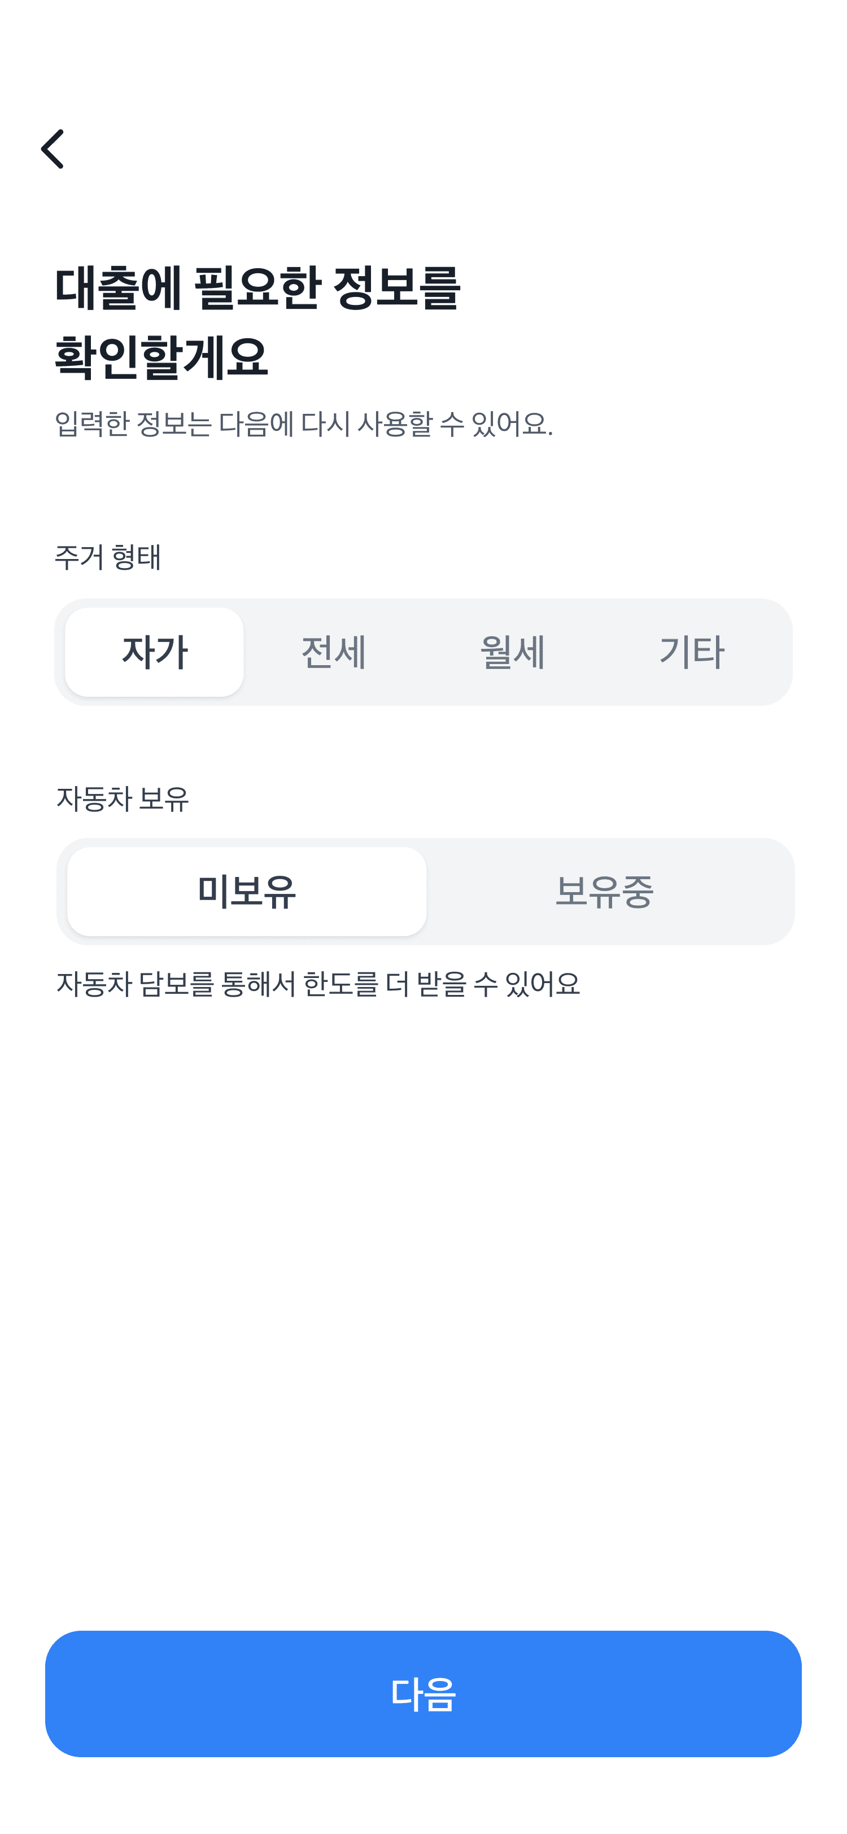
Task: Click the 주거 형태 label
Action: coord(108,557)
